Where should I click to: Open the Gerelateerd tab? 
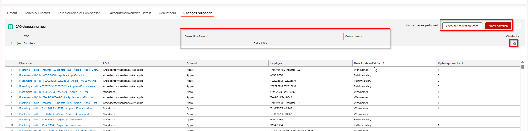click(x=167, y=13)
